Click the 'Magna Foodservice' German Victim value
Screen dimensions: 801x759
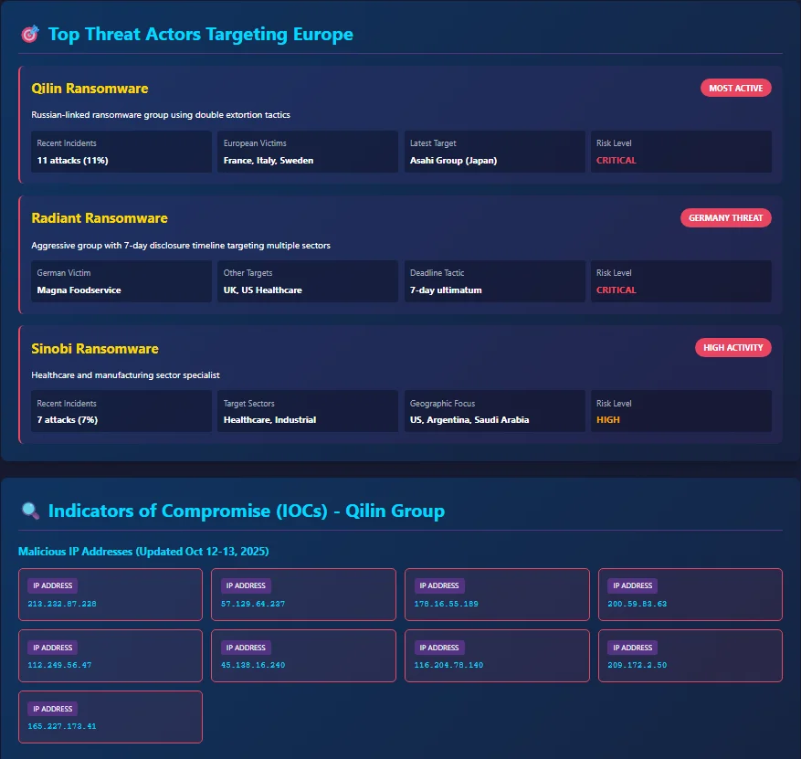coord(79,290)
